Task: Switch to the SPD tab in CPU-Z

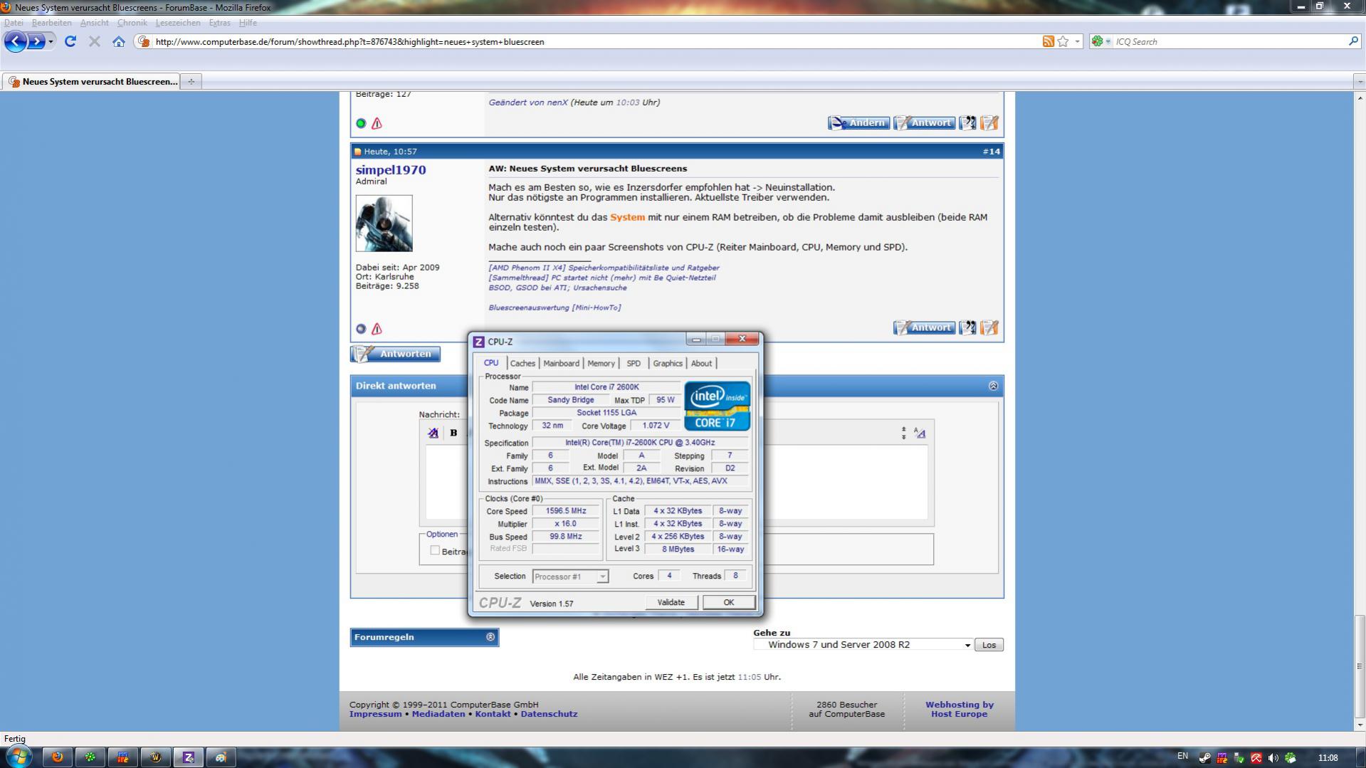Action: point(634,363)
